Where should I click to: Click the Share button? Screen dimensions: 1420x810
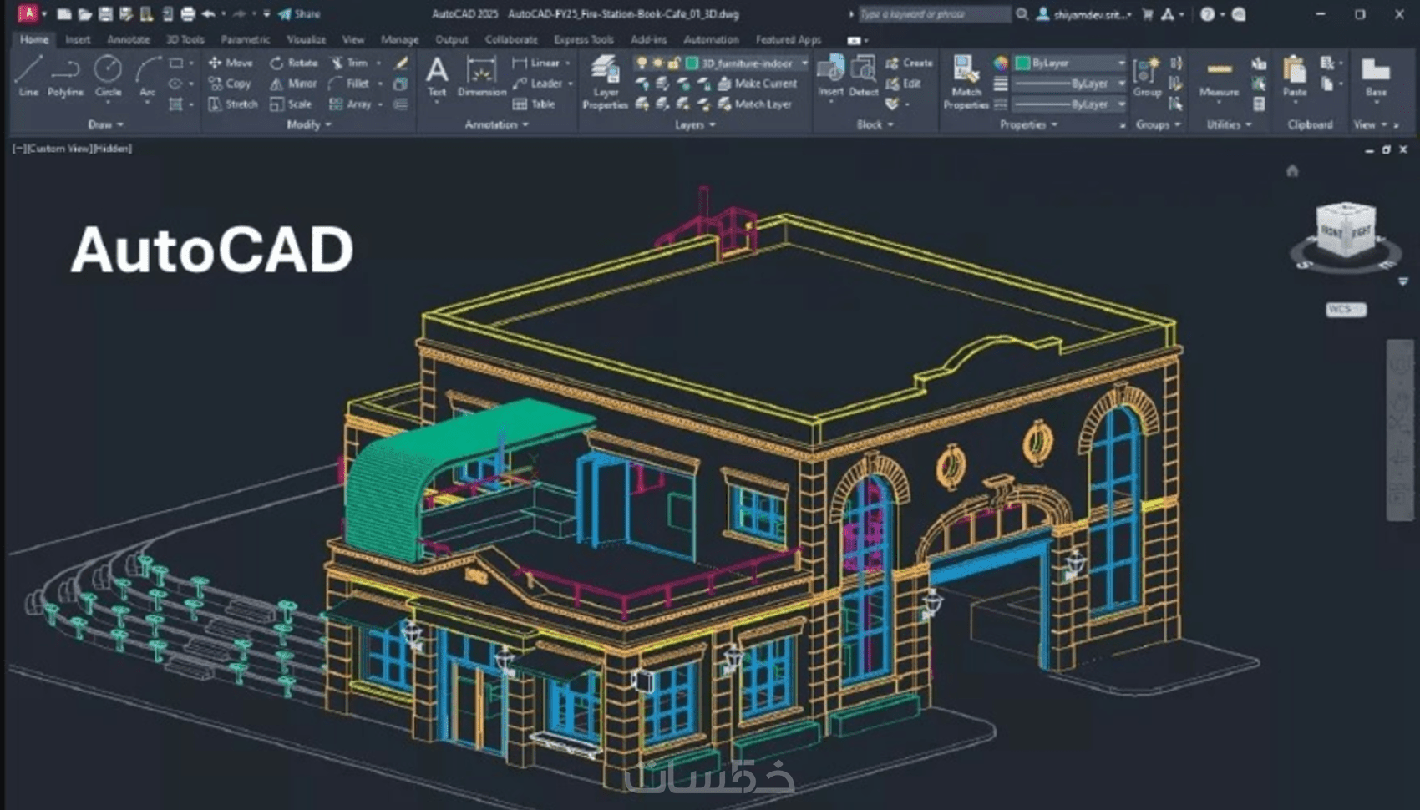[299, 13]
